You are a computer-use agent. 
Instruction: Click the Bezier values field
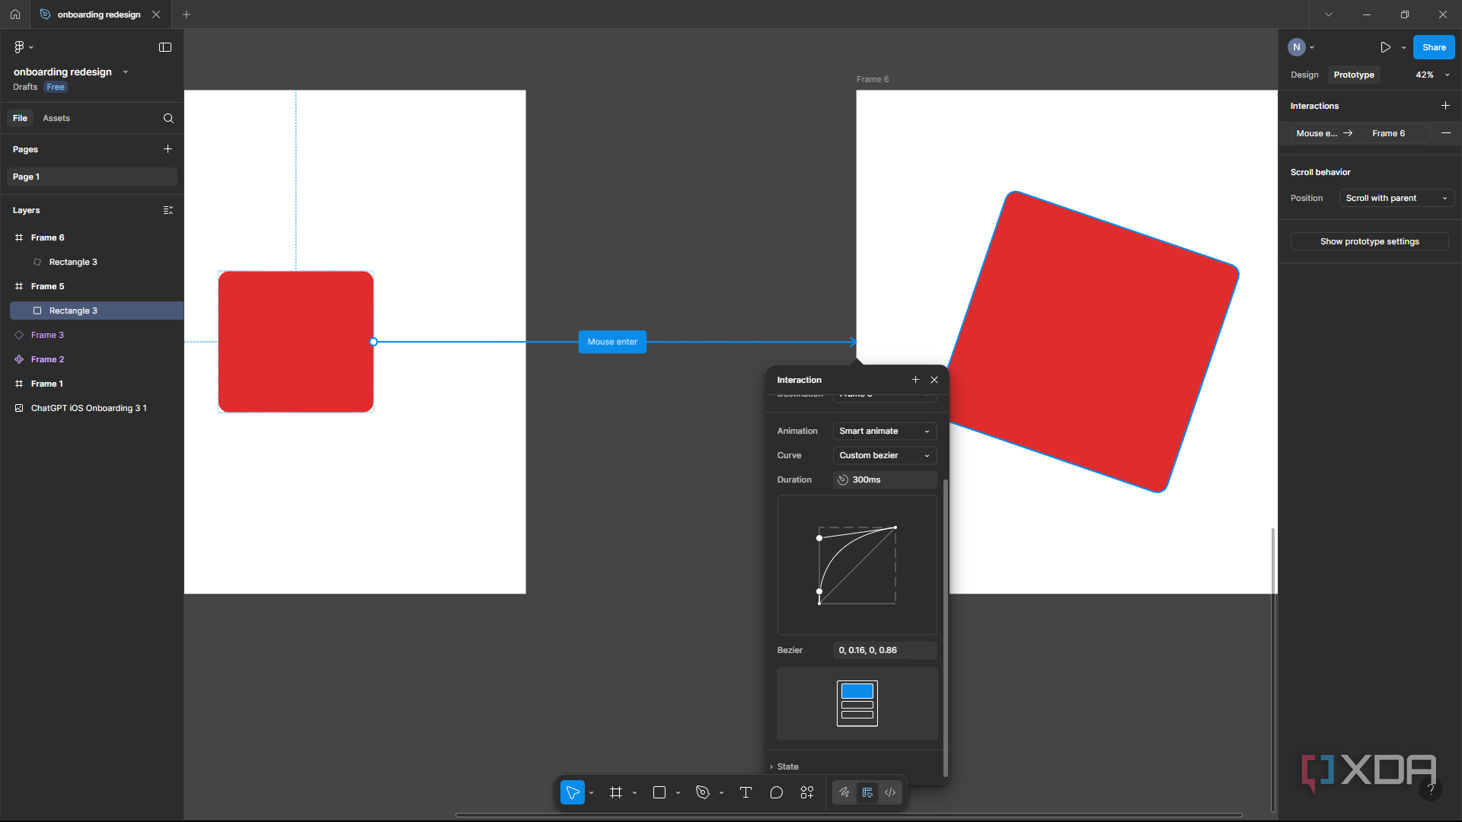[x=885, y=650]
